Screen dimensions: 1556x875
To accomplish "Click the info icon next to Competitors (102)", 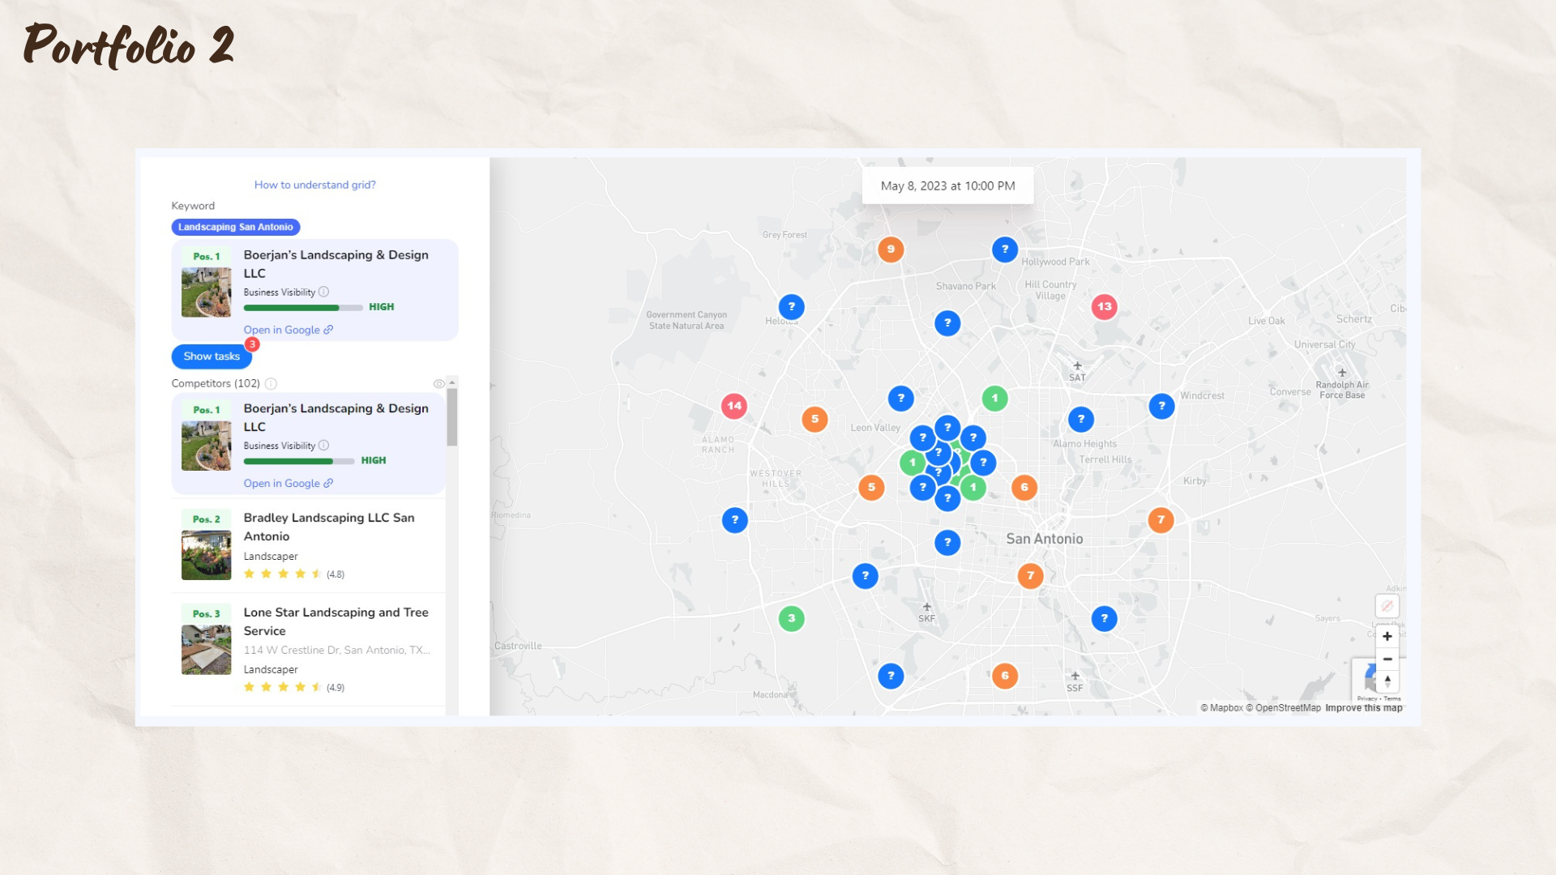I will (x=271, y=383).
